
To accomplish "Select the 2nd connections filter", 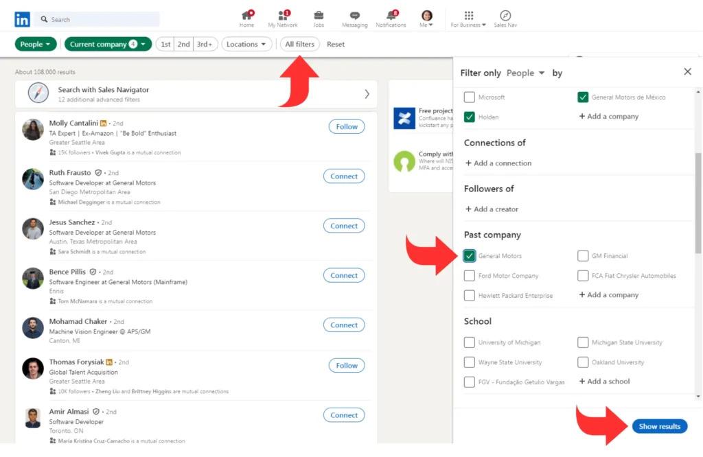I will [184, 44].
